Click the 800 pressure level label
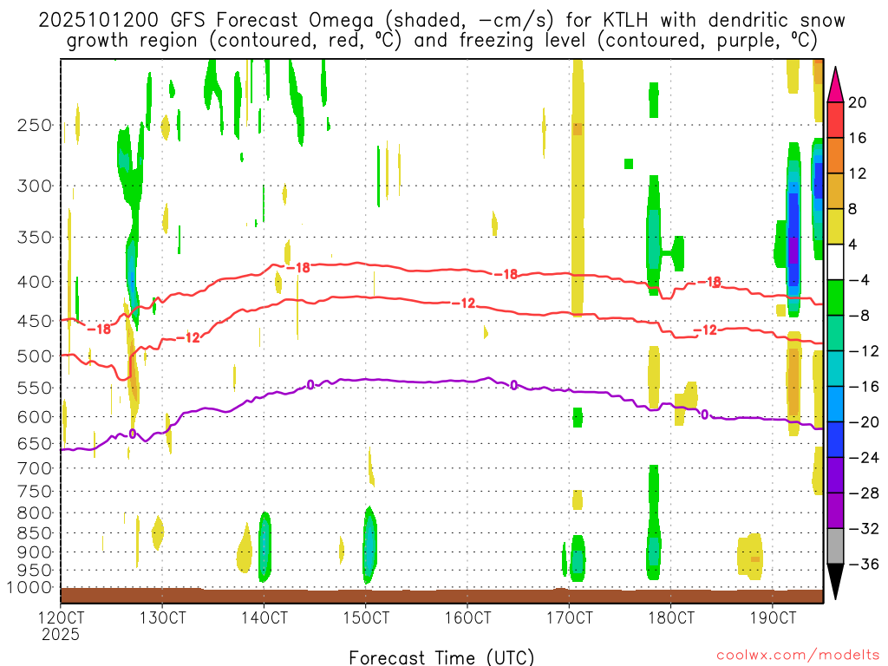888x666 pixels. 34,513
